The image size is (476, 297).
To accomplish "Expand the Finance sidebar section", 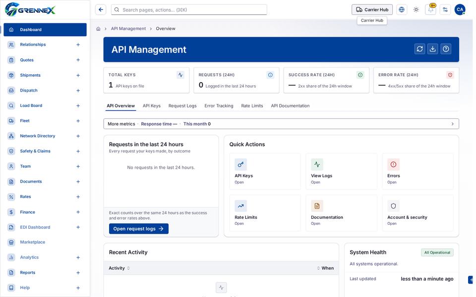I will 78,212.
